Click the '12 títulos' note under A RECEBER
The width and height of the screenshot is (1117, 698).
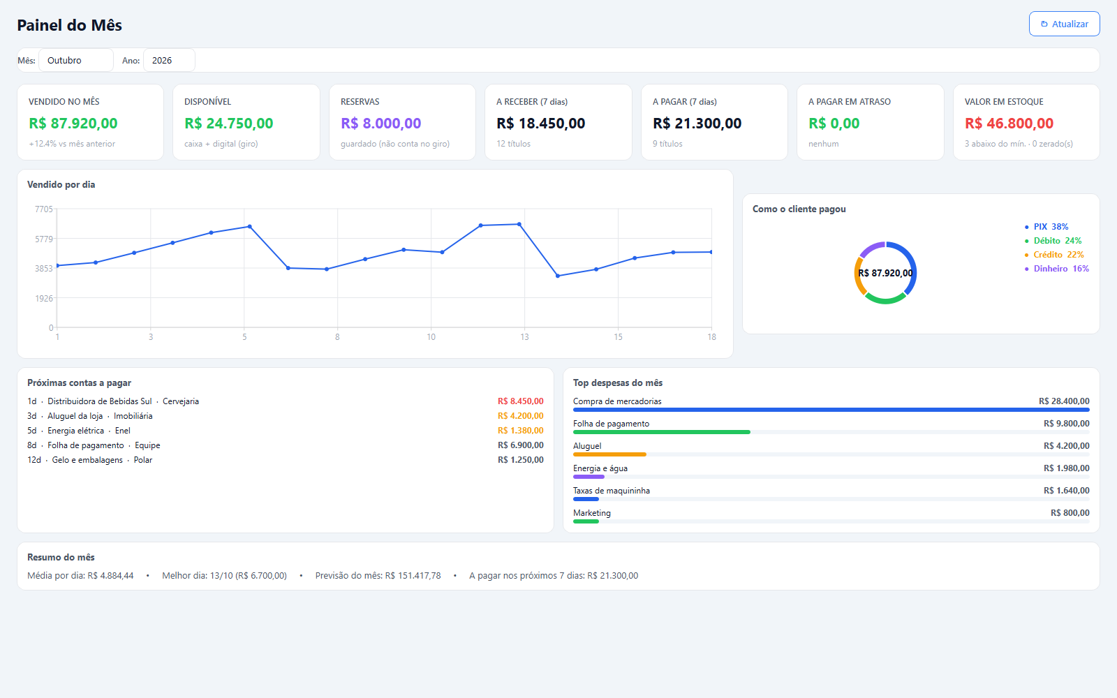514,144
